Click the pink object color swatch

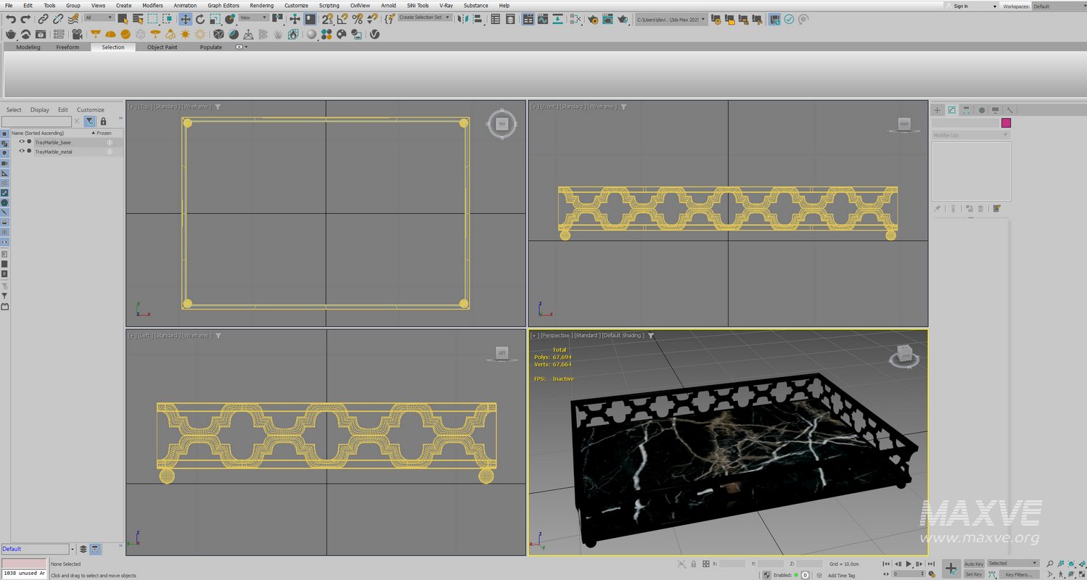point(1006,123)
